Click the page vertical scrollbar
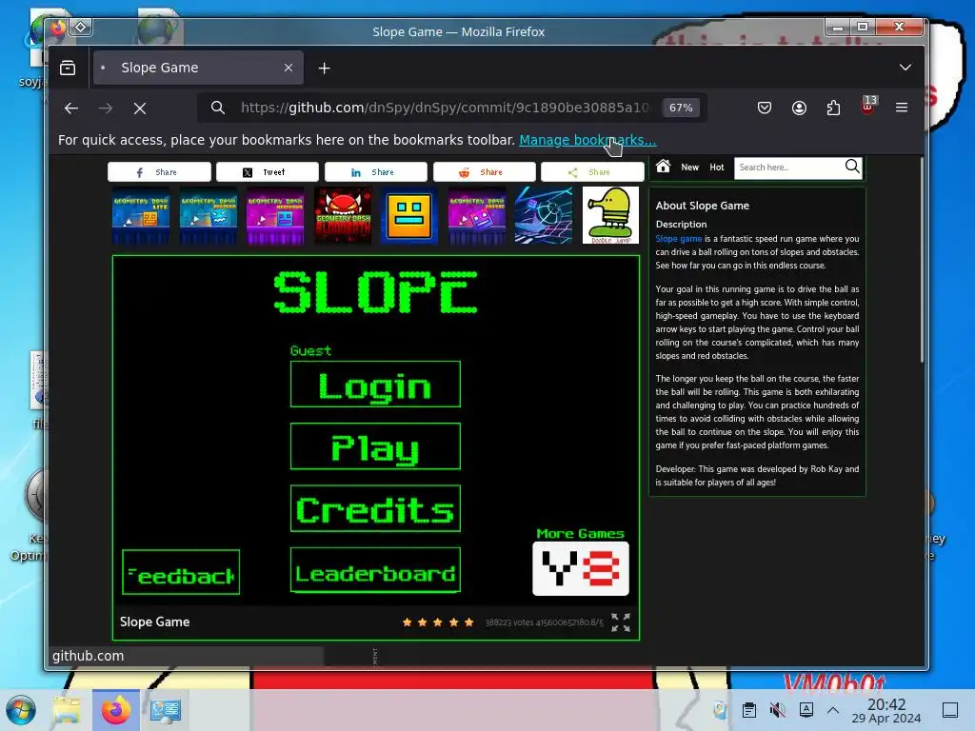This screenshot has width=975, height=731. [922, 261]
